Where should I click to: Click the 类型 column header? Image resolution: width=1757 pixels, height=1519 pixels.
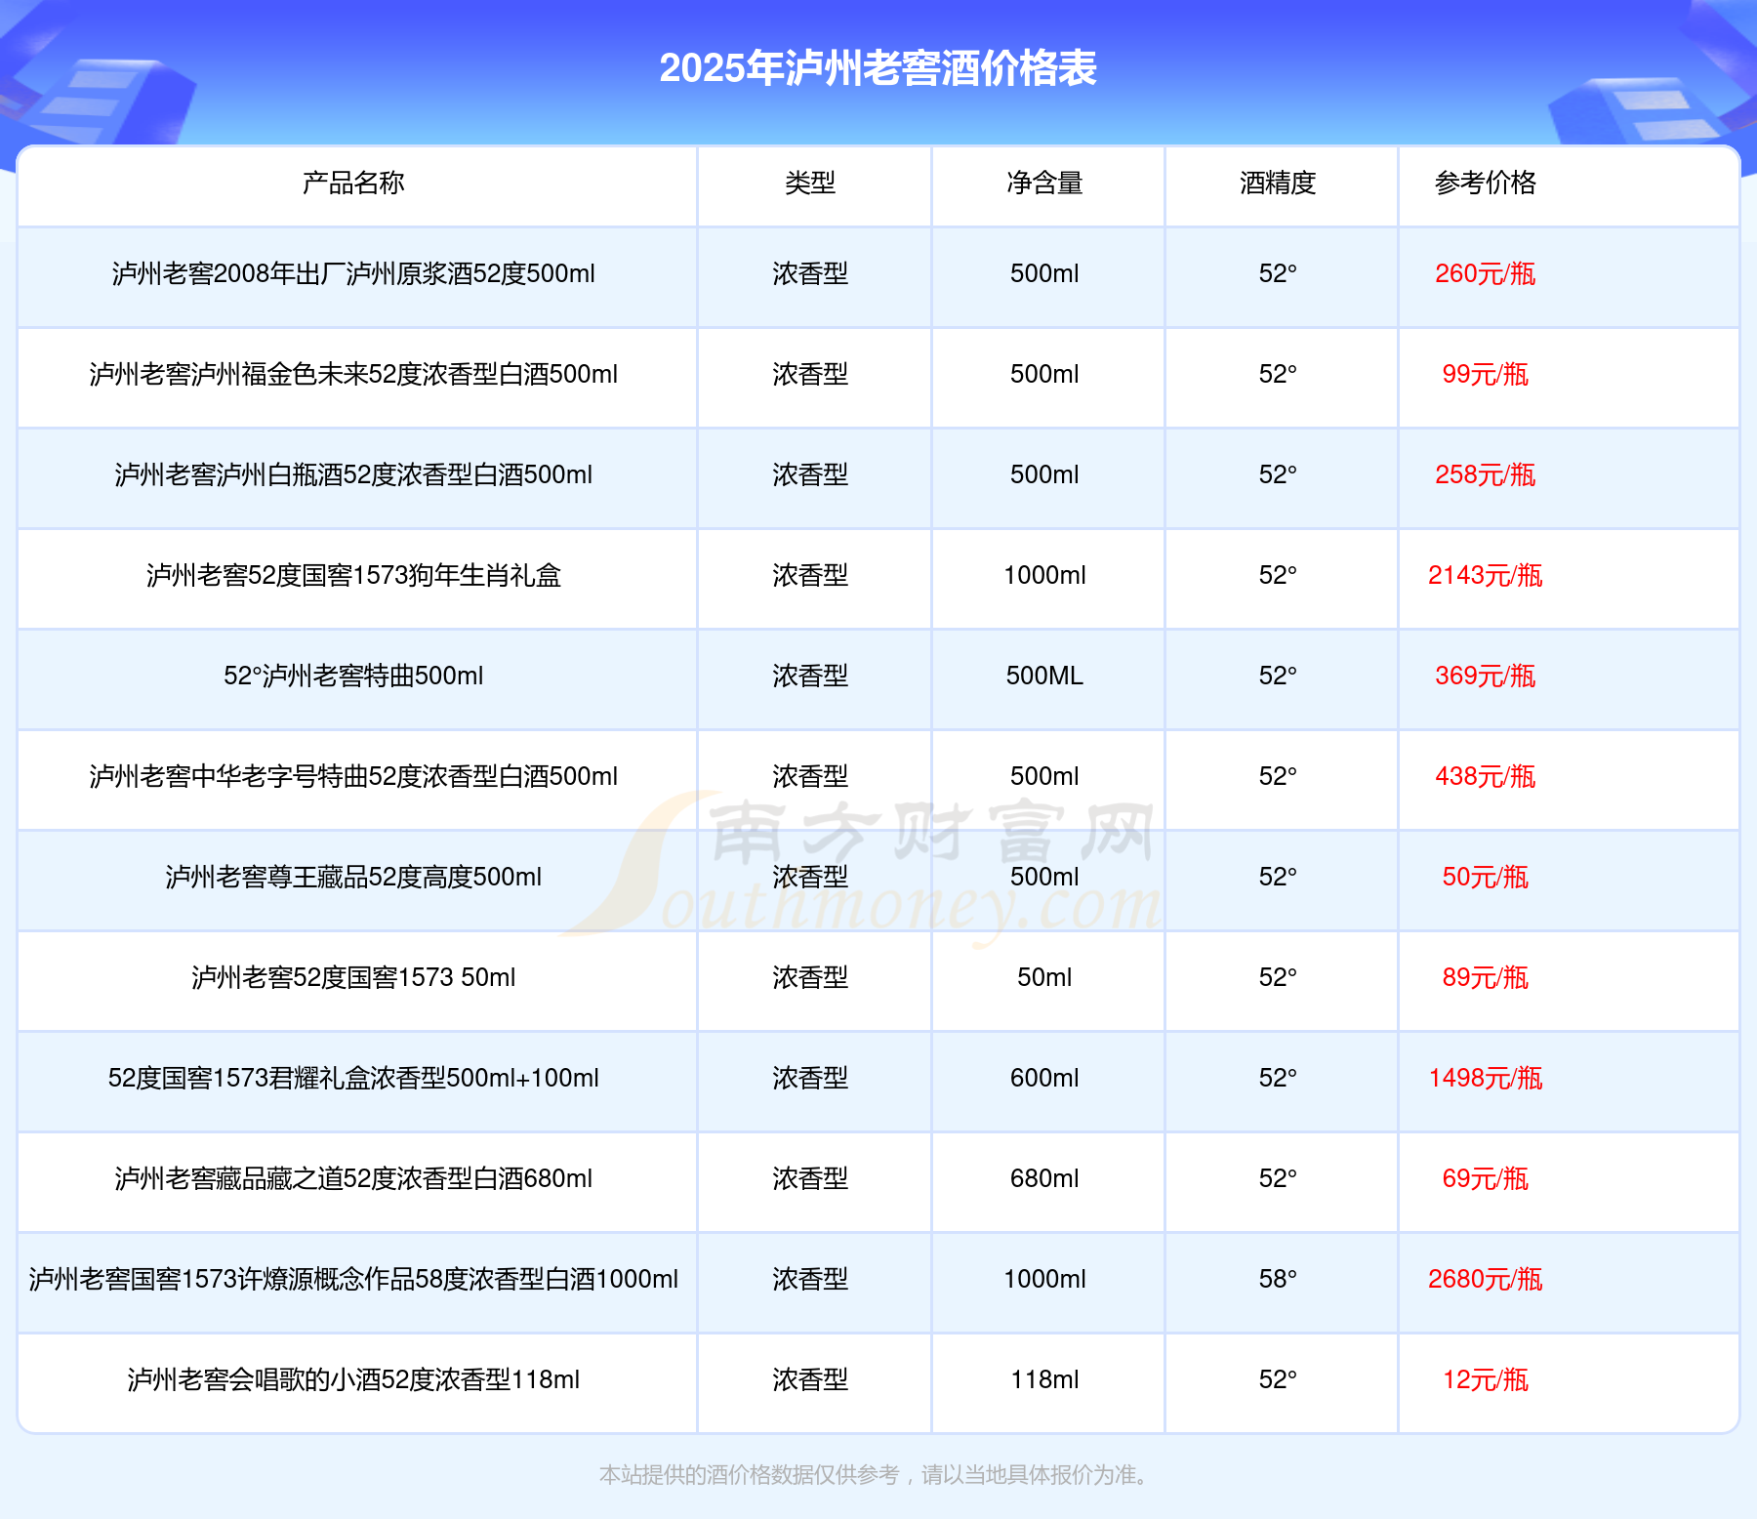click(x=810, y=183)
